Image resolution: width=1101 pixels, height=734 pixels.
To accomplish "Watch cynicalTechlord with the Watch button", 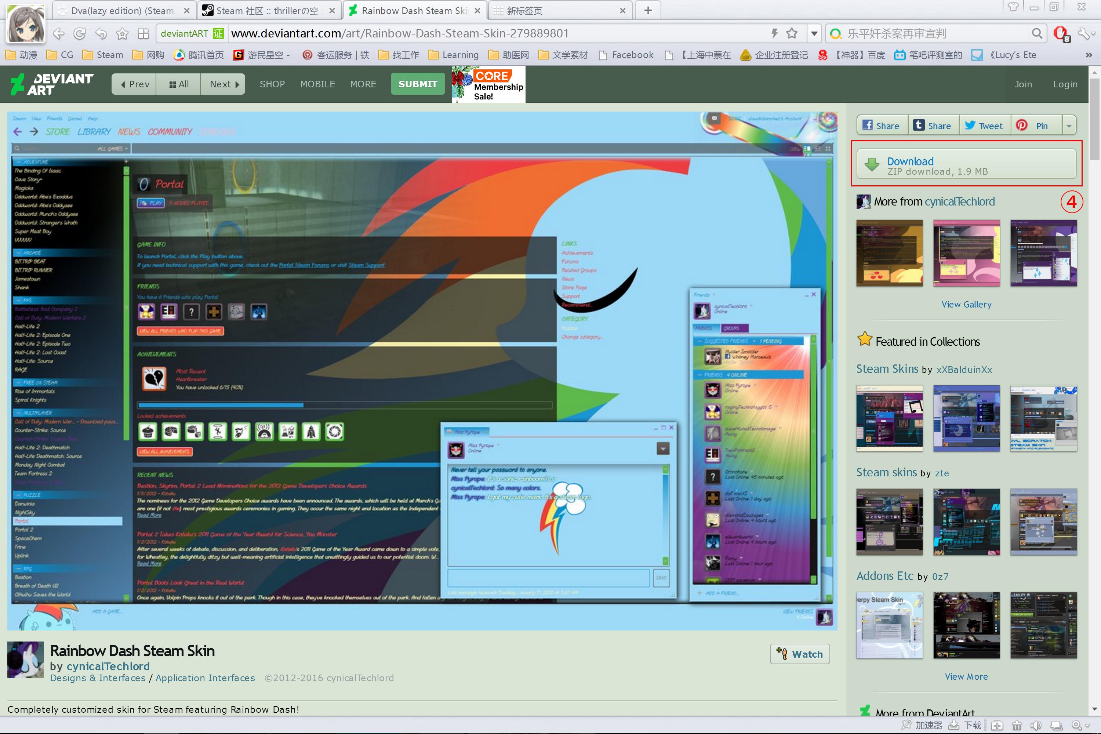I will (x=800, y=654).
